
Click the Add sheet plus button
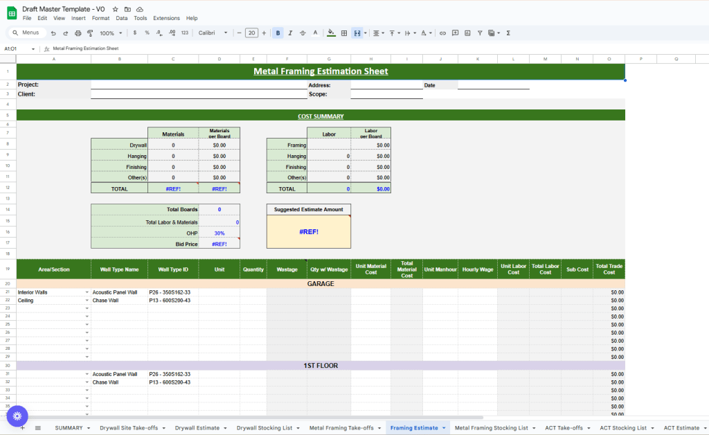(22, 428)
